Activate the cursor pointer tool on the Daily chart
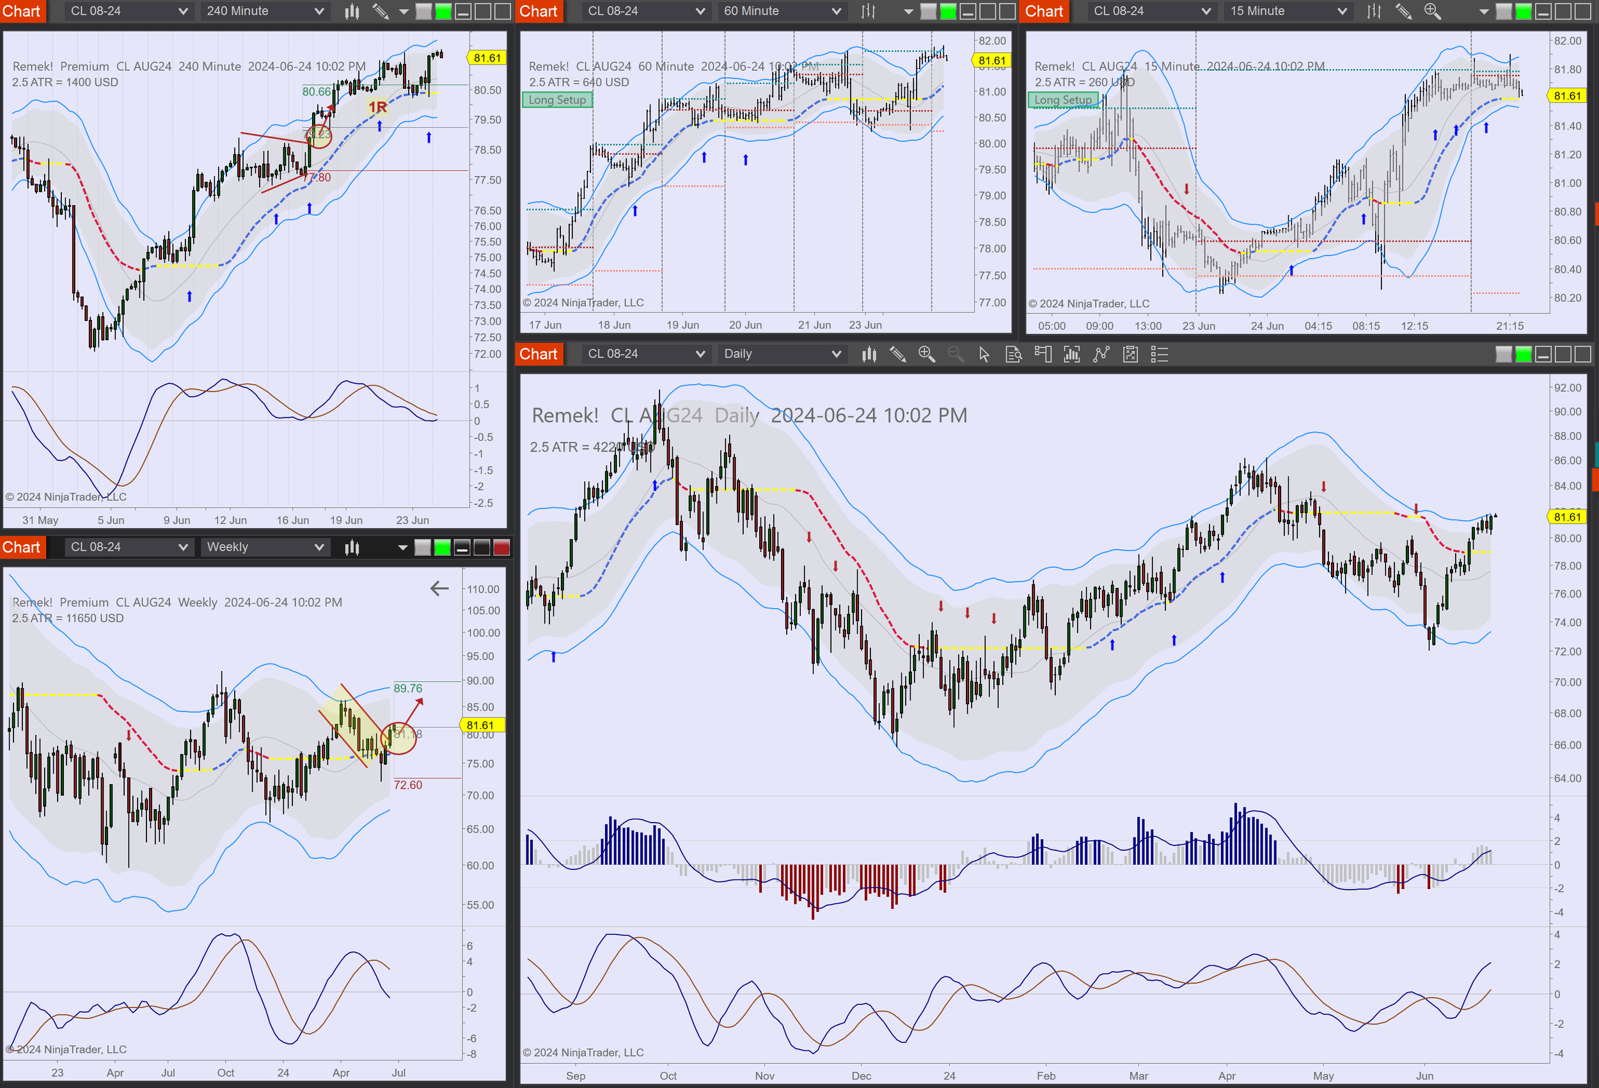Image resolution: width=1599 pixels, height=1088 pixels. pos(984,354)
